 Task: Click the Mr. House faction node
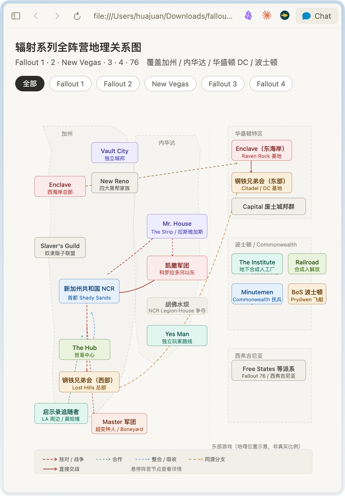click(177, 226)
